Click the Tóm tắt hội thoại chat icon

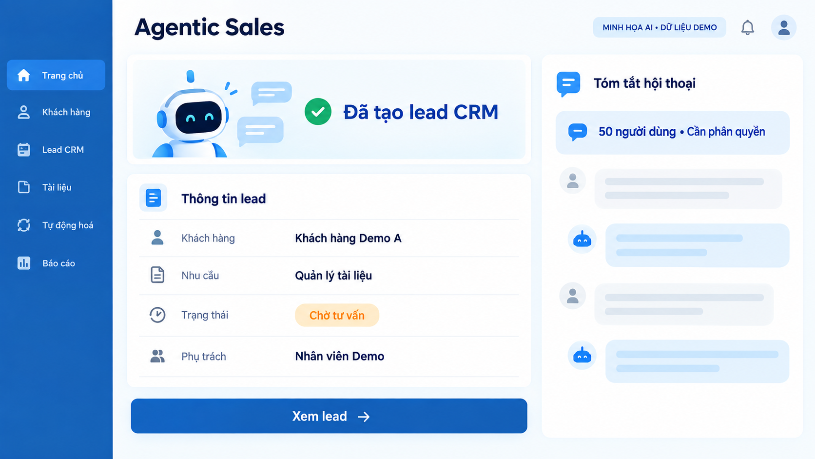[568, 84]
